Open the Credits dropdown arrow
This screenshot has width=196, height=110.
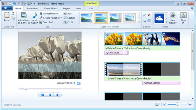(x=76, y=22)
